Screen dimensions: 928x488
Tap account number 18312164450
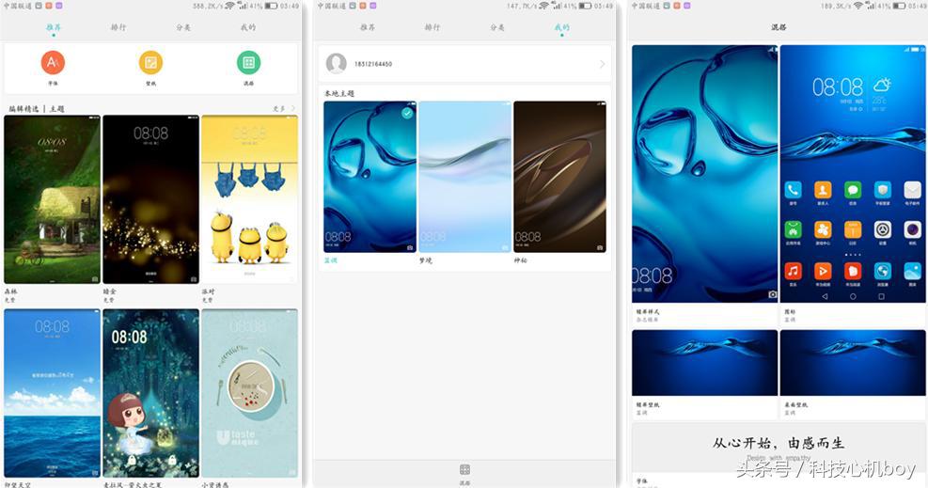point(373,64)
